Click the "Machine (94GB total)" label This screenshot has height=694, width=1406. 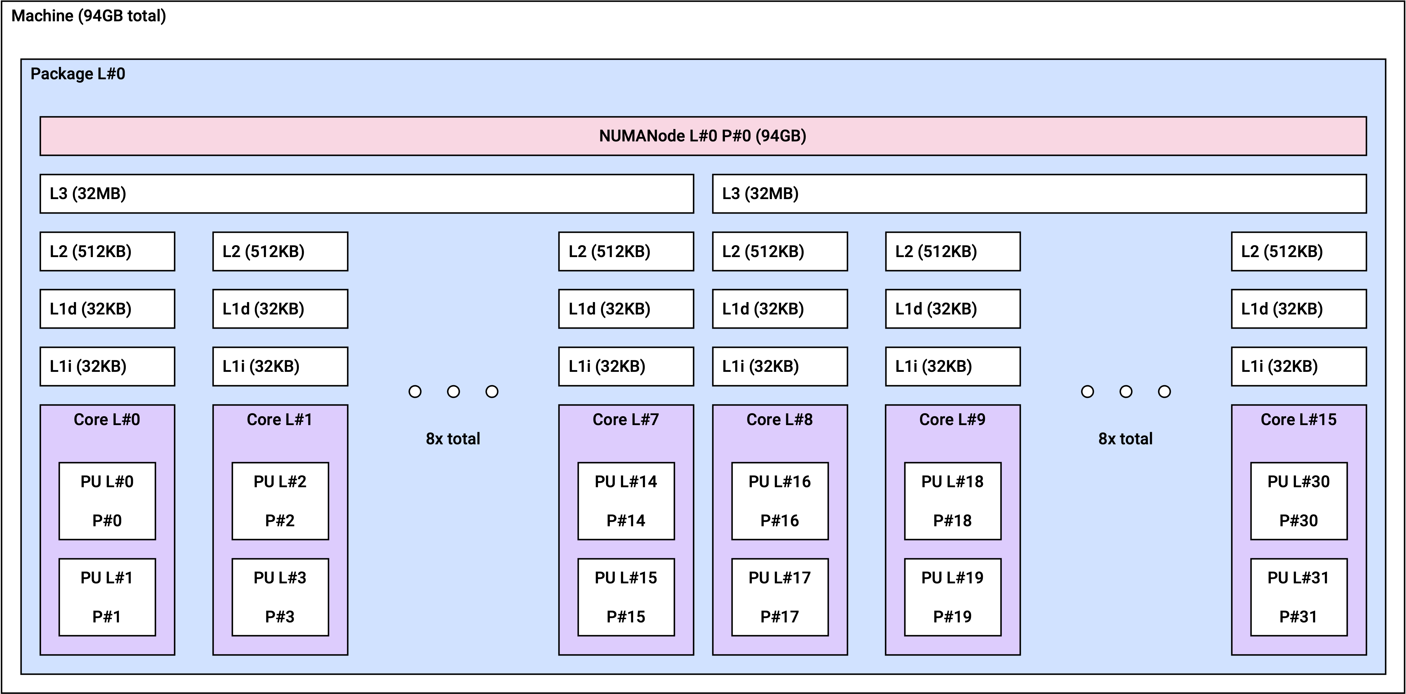point(88,16)
